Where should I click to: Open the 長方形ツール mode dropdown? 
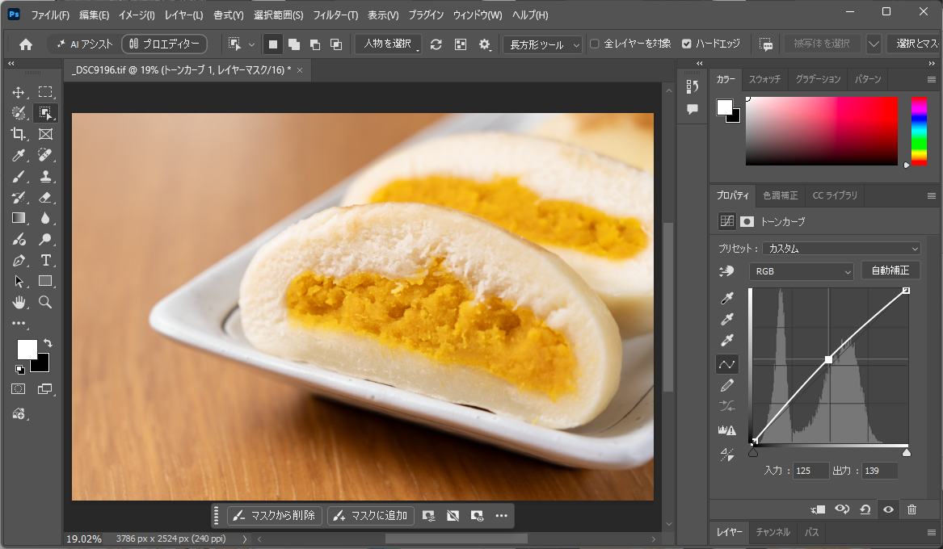(542, 44)
